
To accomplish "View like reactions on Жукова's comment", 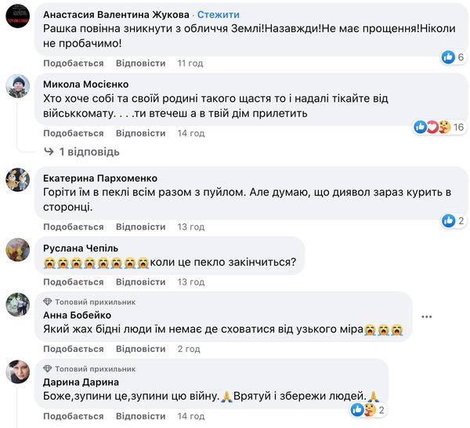I will coord(454,56).
